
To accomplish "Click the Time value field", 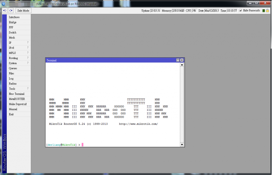I will 232,11.
